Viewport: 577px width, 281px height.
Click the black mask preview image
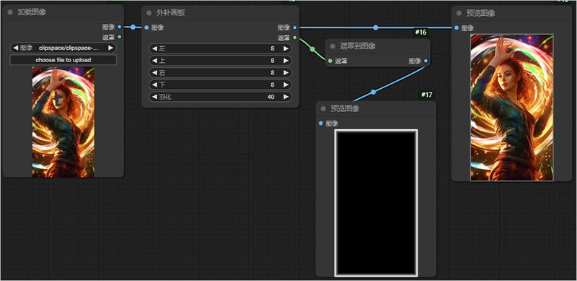pyautogui.click(x=376, y=202)
